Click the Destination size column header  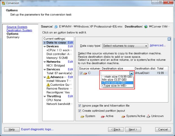[x=117, y=69]
